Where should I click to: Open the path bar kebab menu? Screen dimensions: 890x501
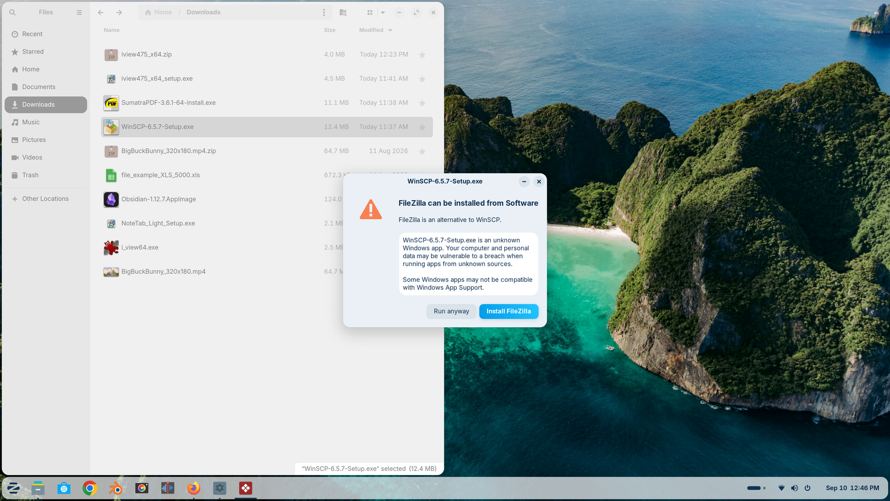(324, 12)
